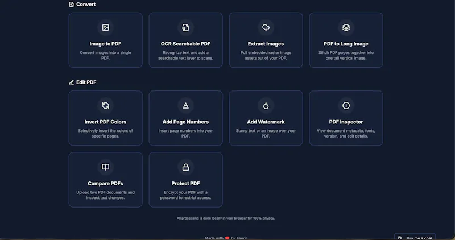455x240 pixels.
Task: Open the PDF to Long Image title
Action: point(346,44)
